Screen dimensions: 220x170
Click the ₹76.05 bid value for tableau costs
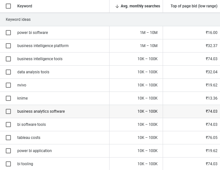point(211,138)
